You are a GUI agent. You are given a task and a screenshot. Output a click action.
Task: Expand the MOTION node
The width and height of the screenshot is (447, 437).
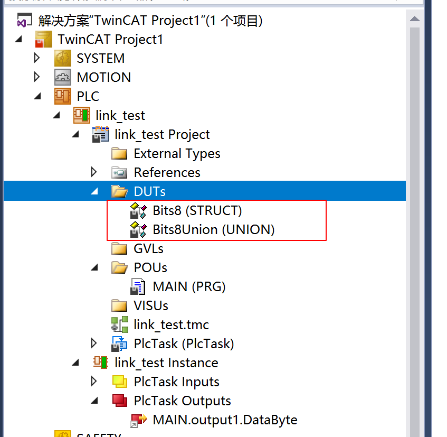coord(37,77)
